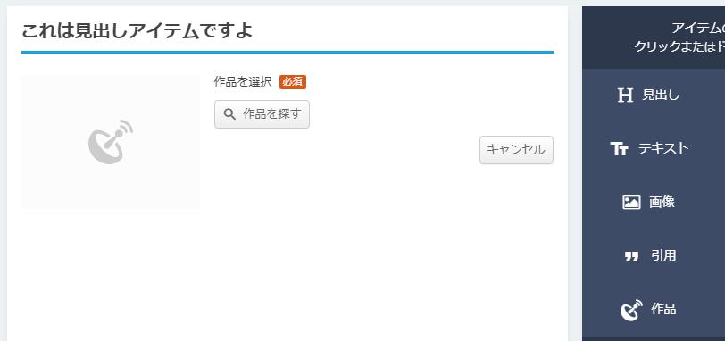The image size is (725, 341).
Task: Click the magnifier icon in 作品を探す
Action: click(x=229, y=114)
